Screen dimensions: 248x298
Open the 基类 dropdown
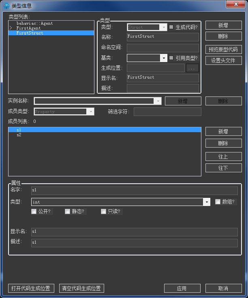[164, 58]
